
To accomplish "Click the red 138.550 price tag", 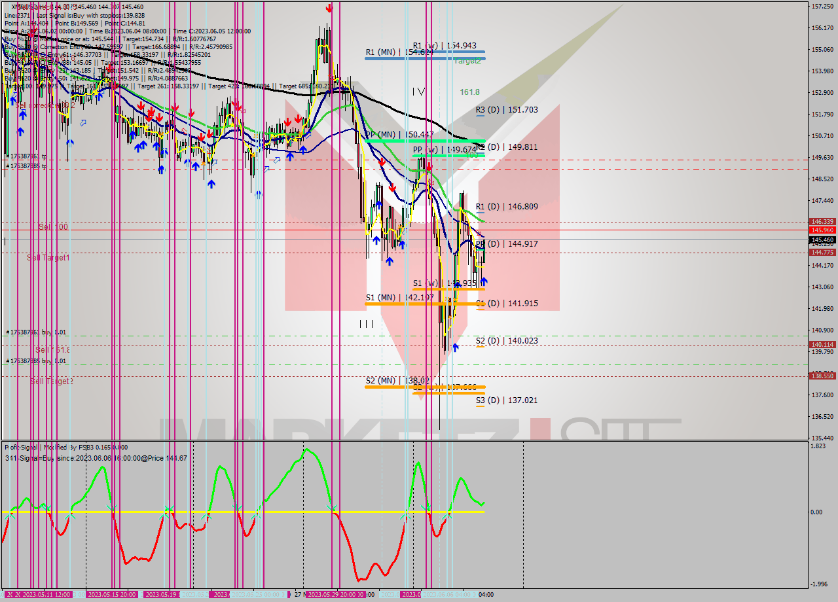I will click(822, 376).
